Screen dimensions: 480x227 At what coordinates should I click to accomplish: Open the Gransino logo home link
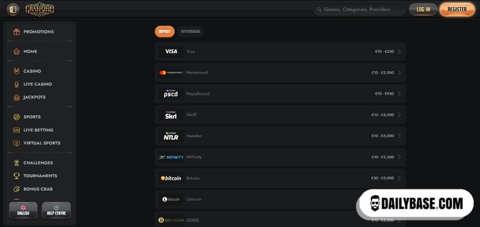(40, 9)
